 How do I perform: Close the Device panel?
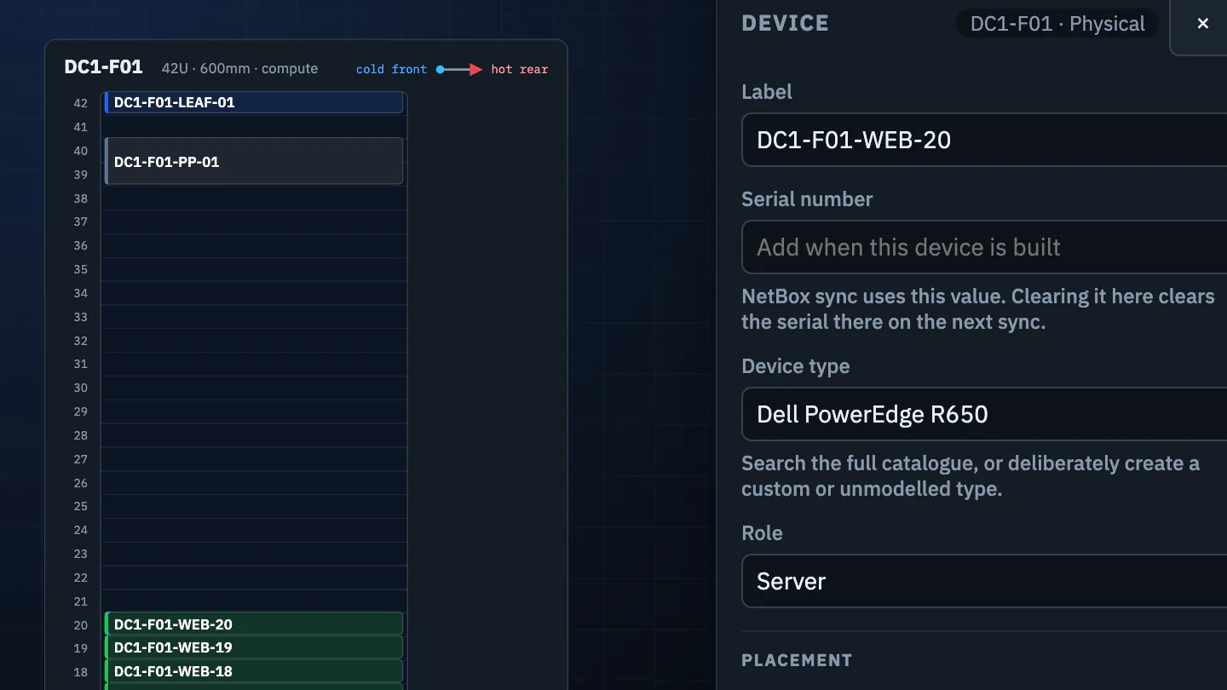1202,24
